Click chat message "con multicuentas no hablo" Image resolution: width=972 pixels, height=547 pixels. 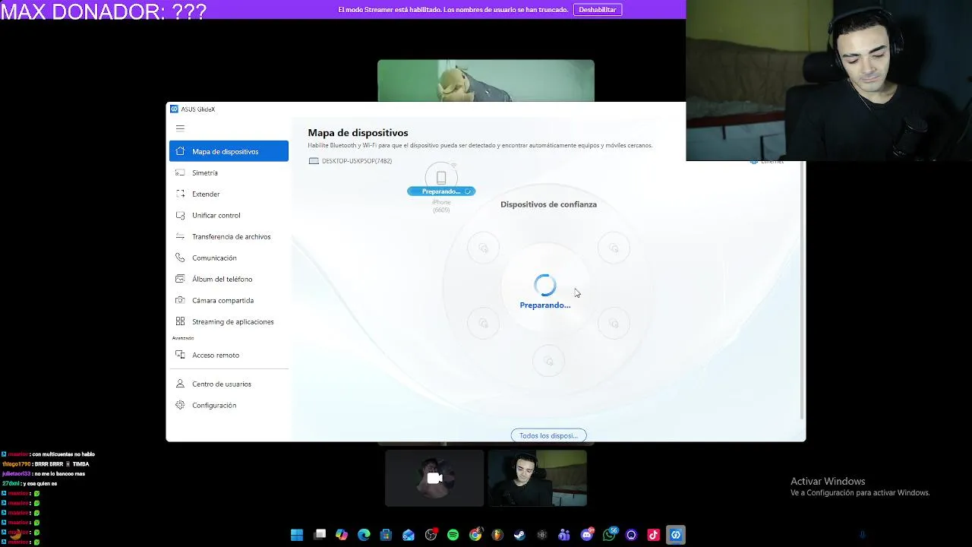[64, 454]
